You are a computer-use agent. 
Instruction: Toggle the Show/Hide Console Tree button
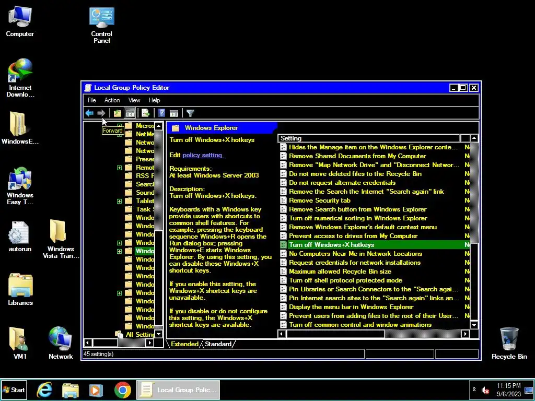[x=130, y=113]
